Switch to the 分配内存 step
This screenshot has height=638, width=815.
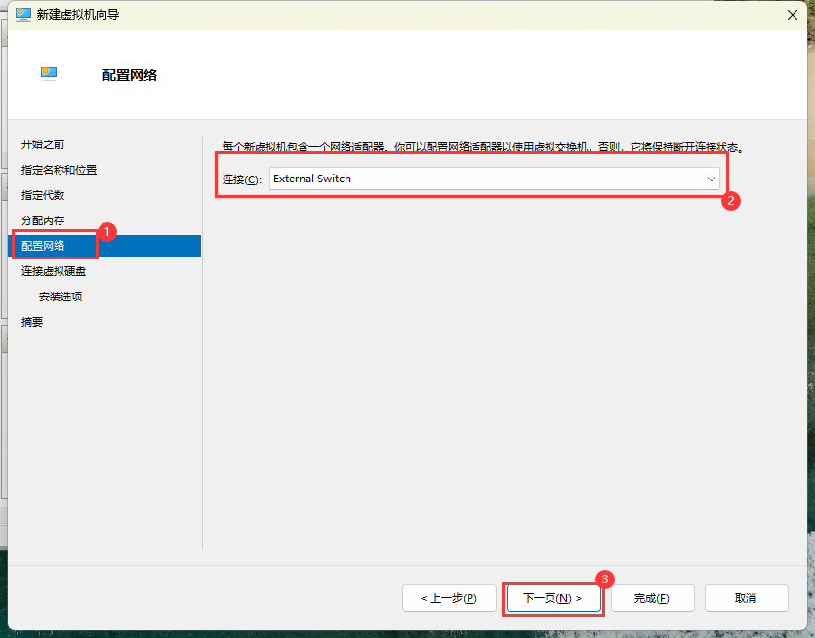click(43, 220)
